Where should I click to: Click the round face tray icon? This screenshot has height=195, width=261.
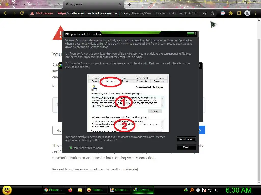198,190
